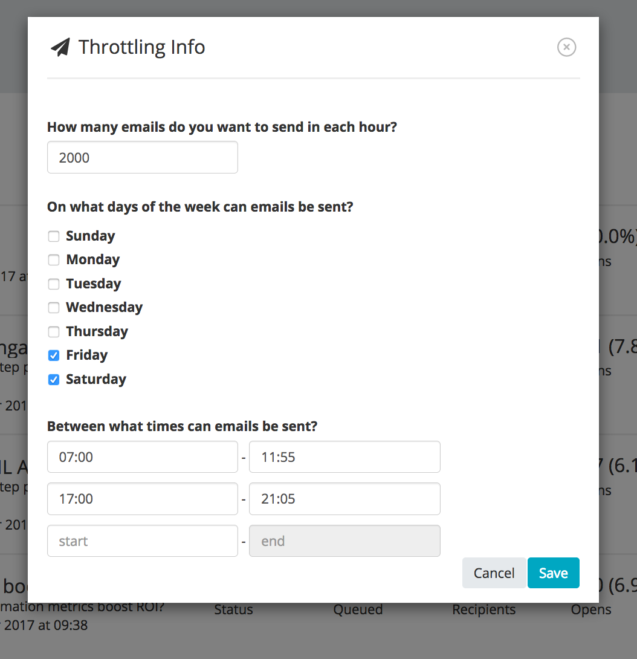
Task: Select the 11:55 end time field
Action: click(x=344, y=457)
